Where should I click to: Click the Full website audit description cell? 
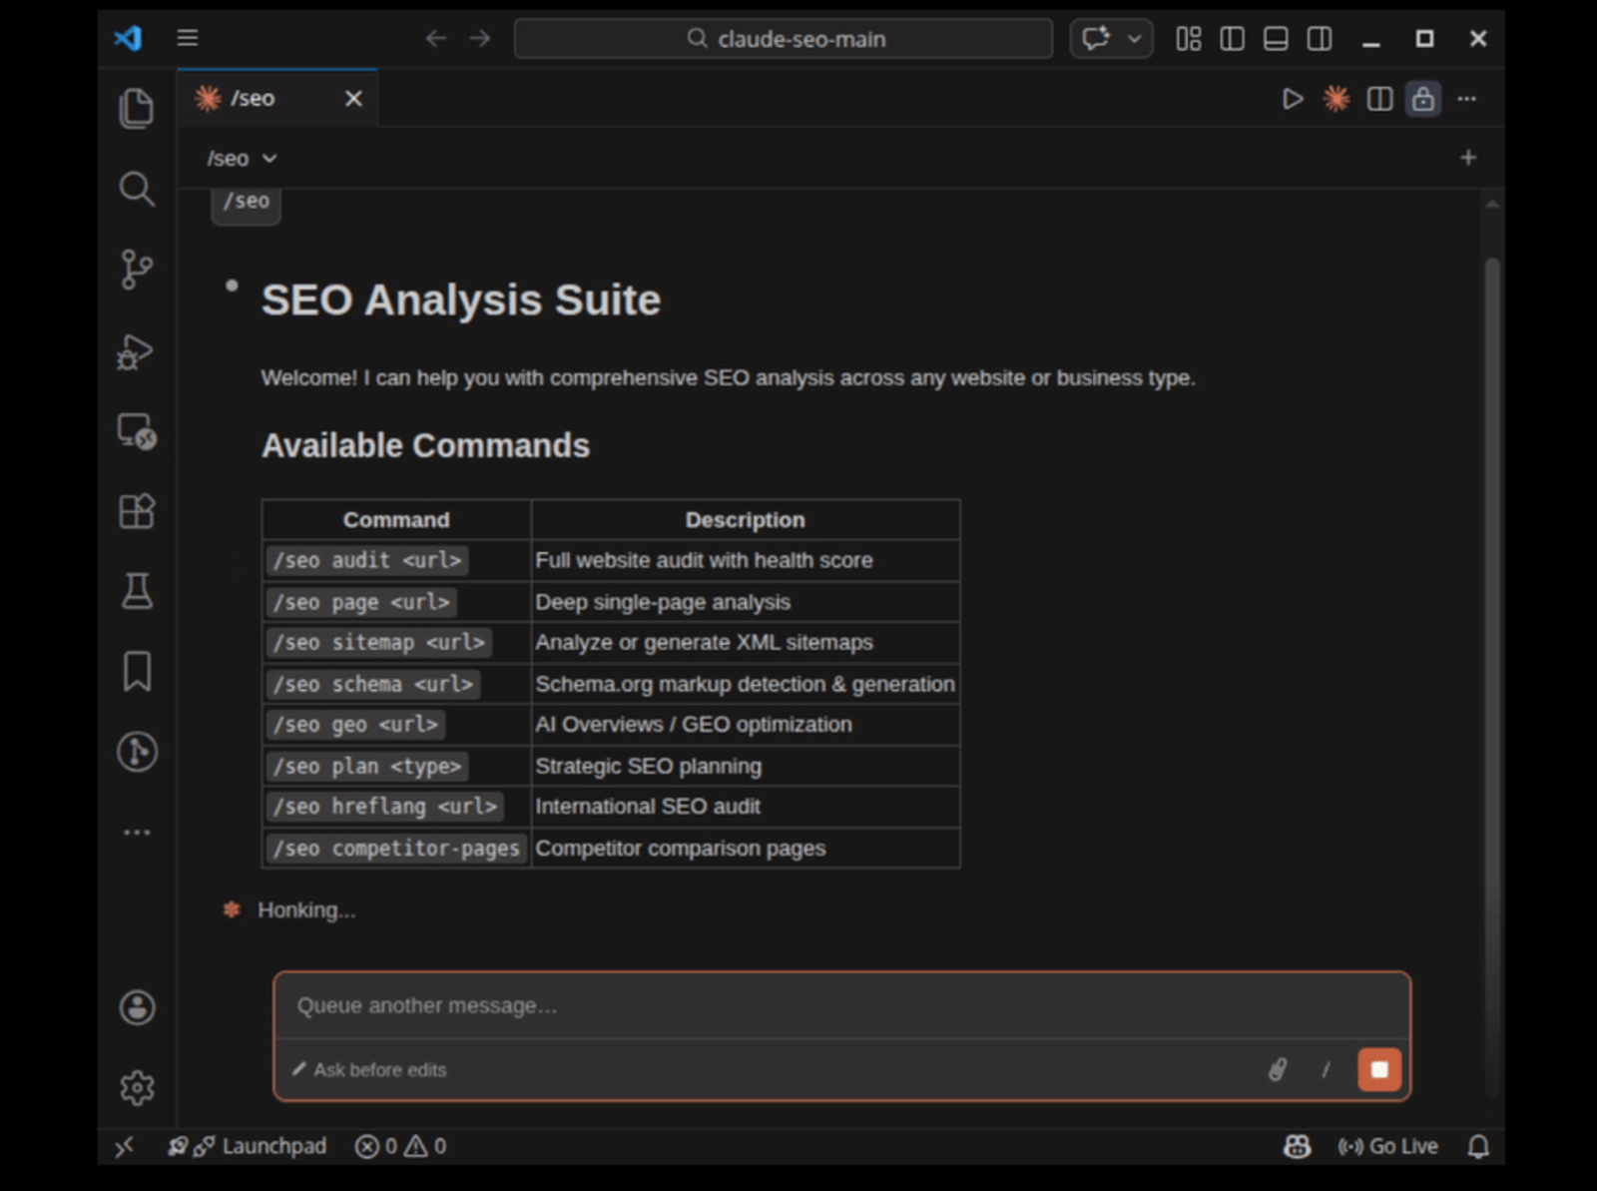click(x=746, y=560)
